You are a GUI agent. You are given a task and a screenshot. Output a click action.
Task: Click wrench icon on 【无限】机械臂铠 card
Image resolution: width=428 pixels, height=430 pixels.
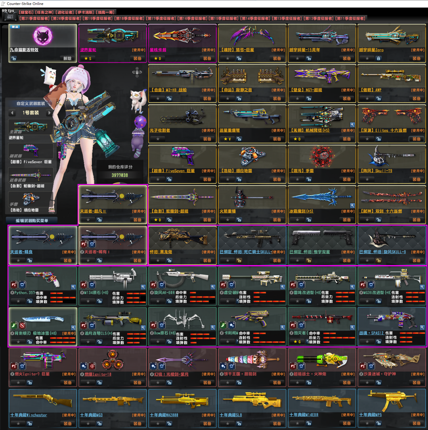click(352, 125)
